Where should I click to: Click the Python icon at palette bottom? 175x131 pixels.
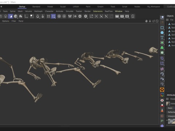[162, 126]
